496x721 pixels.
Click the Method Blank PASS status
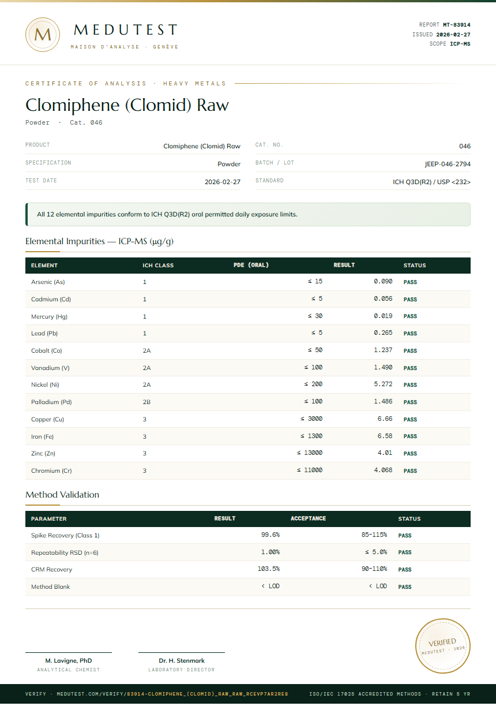[x=405, y=587]
